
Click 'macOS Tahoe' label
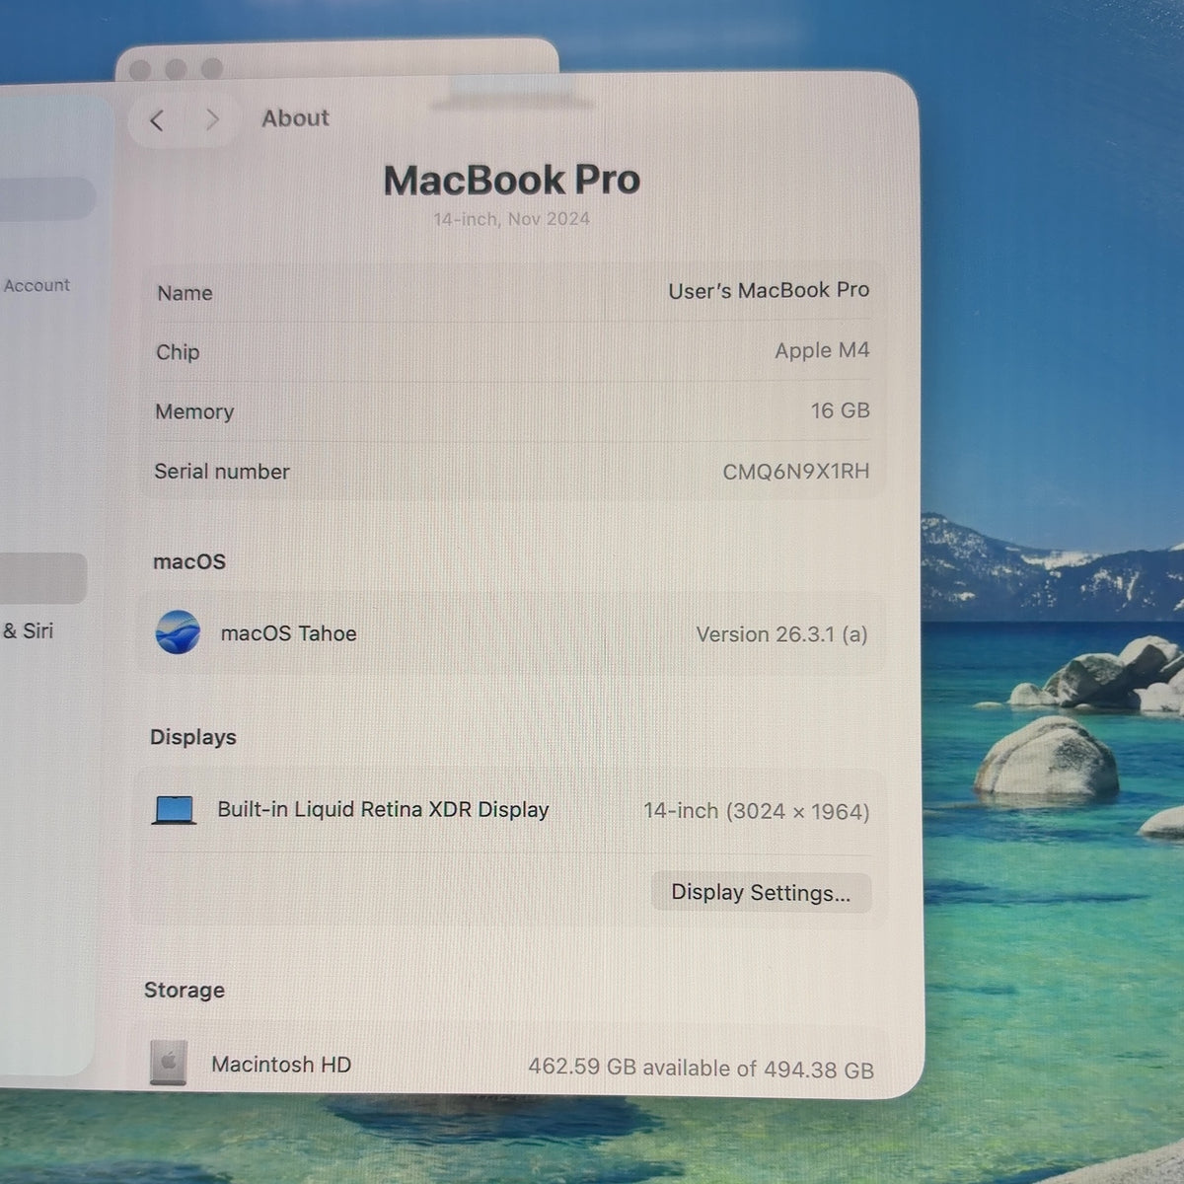[x=289, y=633]
